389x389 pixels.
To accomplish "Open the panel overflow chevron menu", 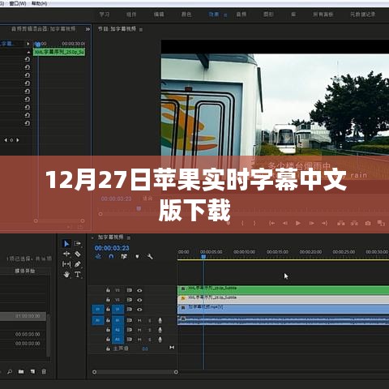I will pyautogui.click(x=88, y=29).
